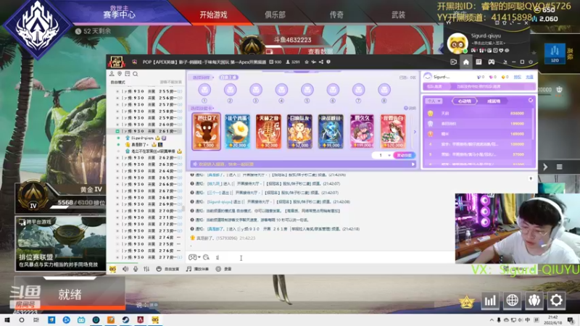
Task: Open the Apex stats bar-chart icon
Action: point(490,301)
